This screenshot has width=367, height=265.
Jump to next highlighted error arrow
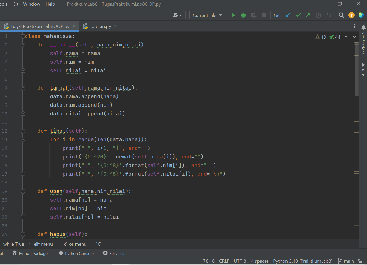pyautogui.click(x=354, y=37)
